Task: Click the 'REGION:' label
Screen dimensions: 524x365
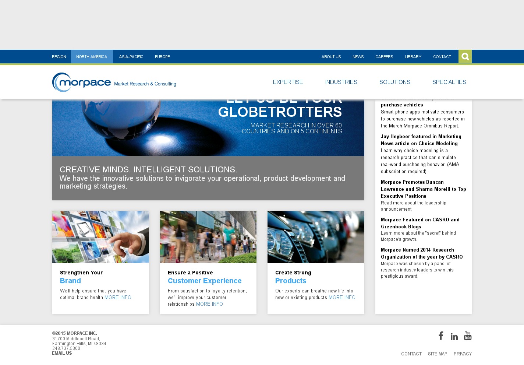Action: (x=59, y=57)
